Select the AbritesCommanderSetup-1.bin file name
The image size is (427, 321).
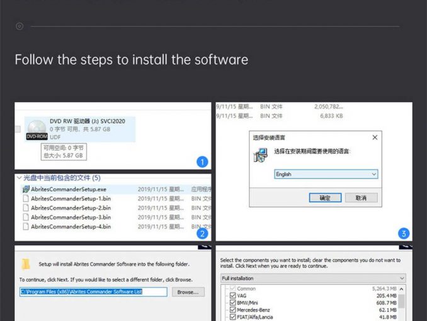(71, 199)
